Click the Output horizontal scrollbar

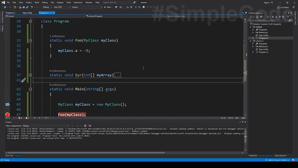(x=86, y=153)
